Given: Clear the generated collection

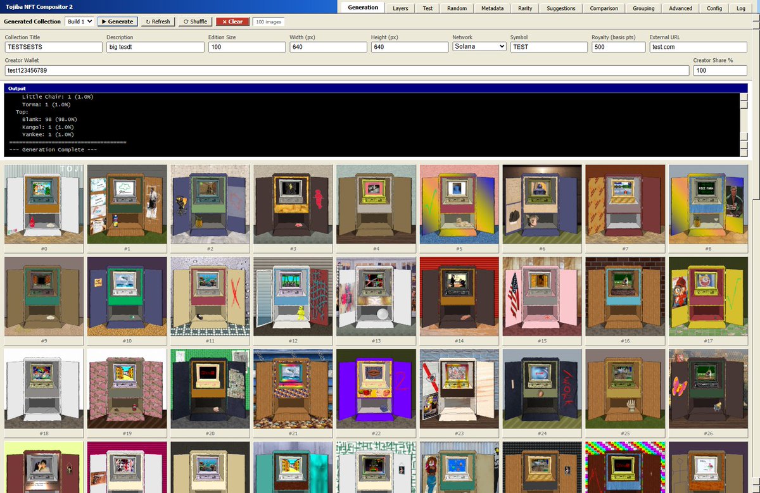Looking at the screenshot, I should (x=232, y=21).
